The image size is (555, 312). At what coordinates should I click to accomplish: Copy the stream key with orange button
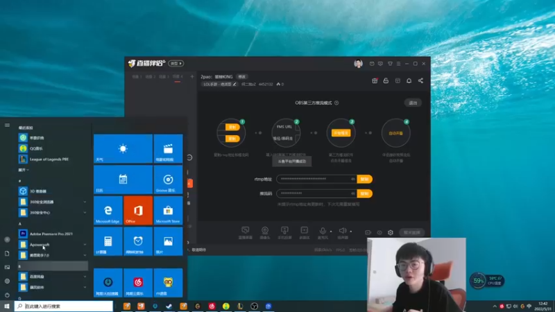point(365,193)
